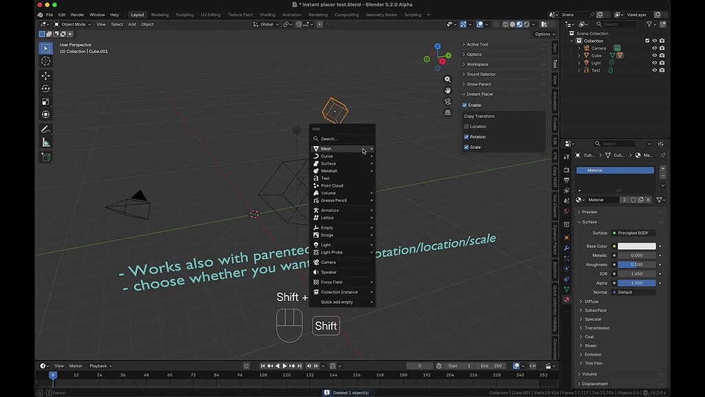705x397 pixels.
Task: Unlink the Material with X icon
Action: [x=648, y=200]
